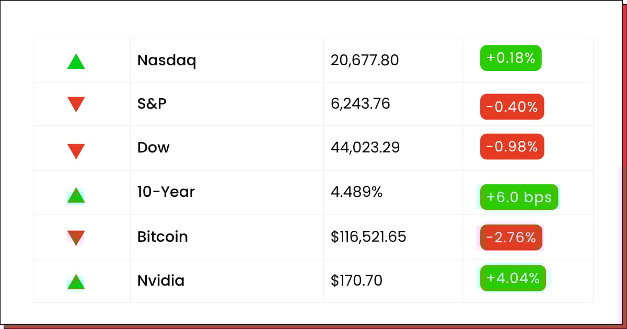Click the 10-Year label
Image resolution: width=627 pixels, height=329 pixels.
166,192
